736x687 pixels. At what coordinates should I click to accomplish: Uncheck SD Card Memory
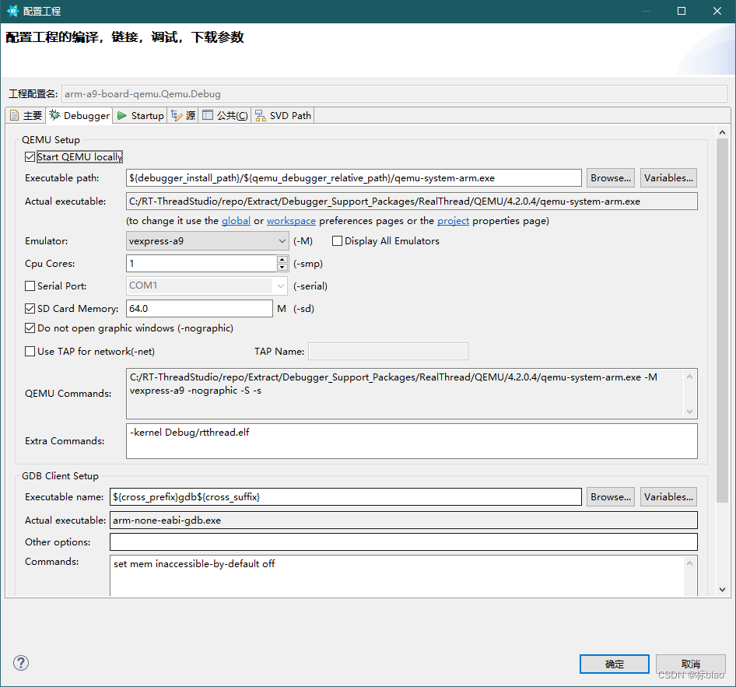click(29, 308)
